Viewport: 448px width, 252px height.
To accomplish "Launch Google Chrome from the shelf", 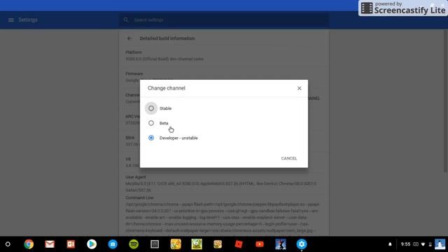I will 29,244.
